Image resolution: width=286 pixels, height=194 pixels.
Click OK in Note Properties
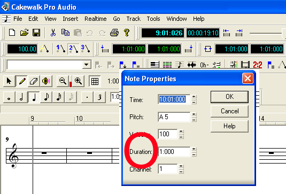229,97
